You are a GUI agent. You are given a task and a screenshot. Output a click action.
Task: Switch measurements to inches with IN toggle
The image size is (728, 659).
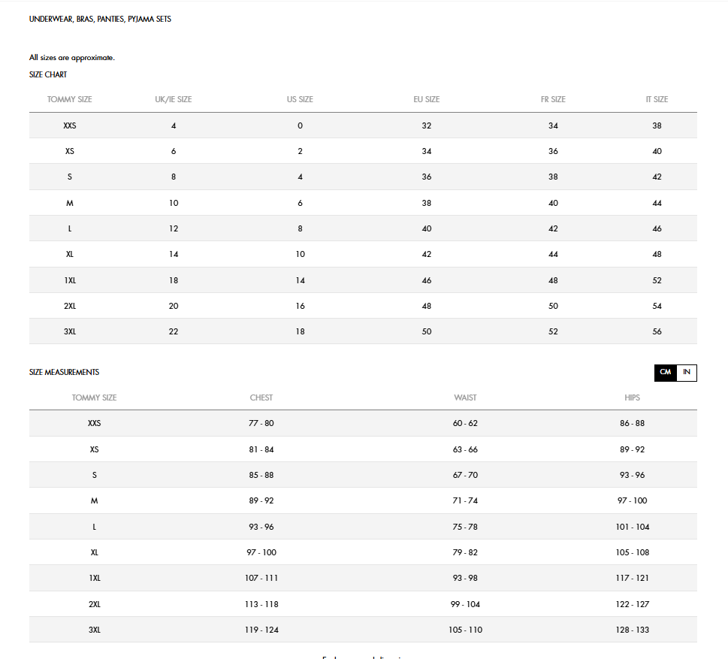686,372
